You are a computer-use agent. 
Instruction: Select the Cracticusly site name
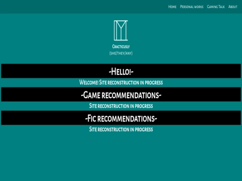pos(121,46)
